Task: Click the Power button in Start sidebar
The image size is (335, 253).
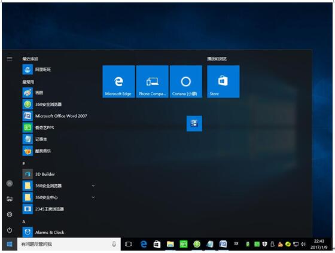Action: [x=10, y=230]
